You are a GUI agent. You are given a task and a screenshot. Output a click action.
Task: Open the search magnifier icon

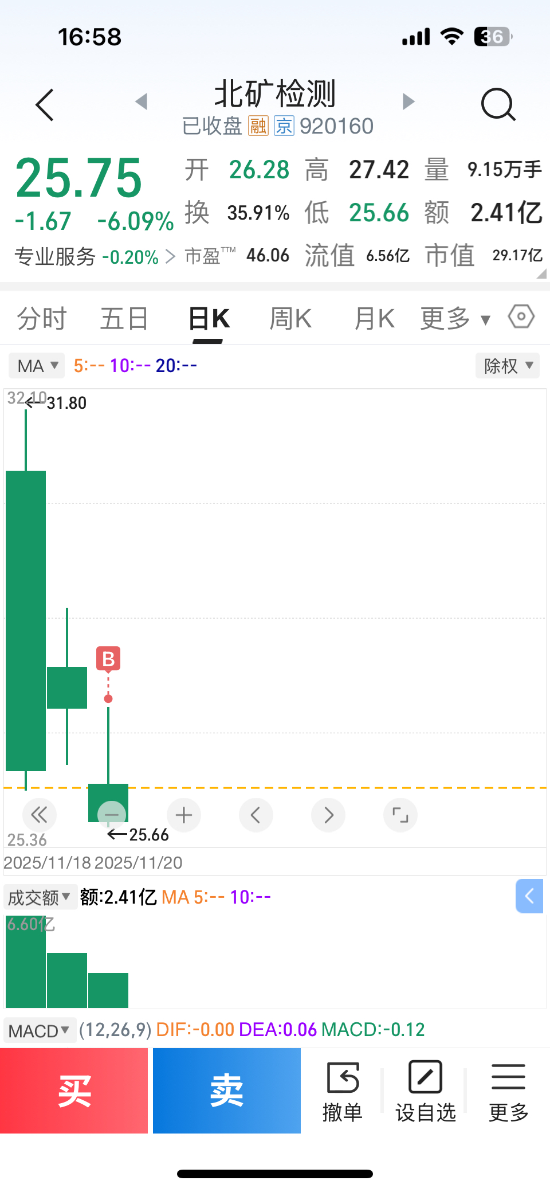(498, 104)
